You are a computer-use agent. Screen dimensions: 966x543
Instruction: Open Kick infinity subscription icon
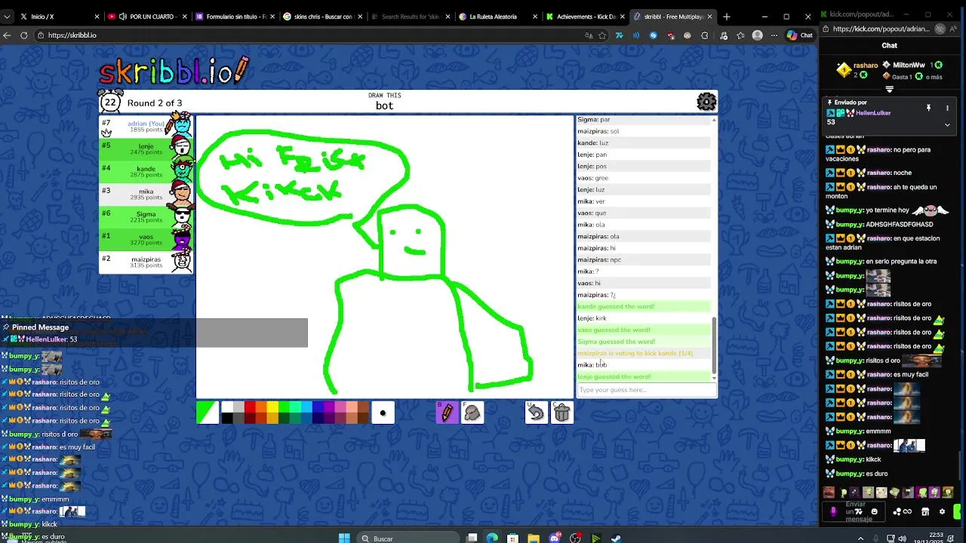coord(907,511)
